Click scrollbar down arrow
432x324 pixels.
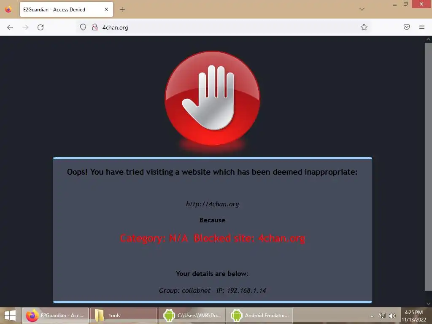pos(428,304)
